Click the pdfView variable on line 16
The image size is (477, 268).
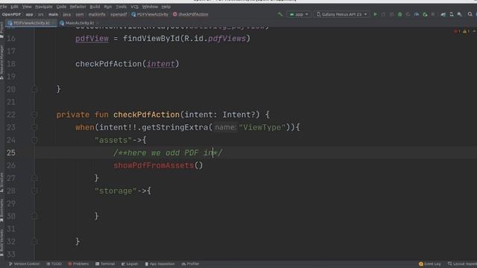[92, 39]
